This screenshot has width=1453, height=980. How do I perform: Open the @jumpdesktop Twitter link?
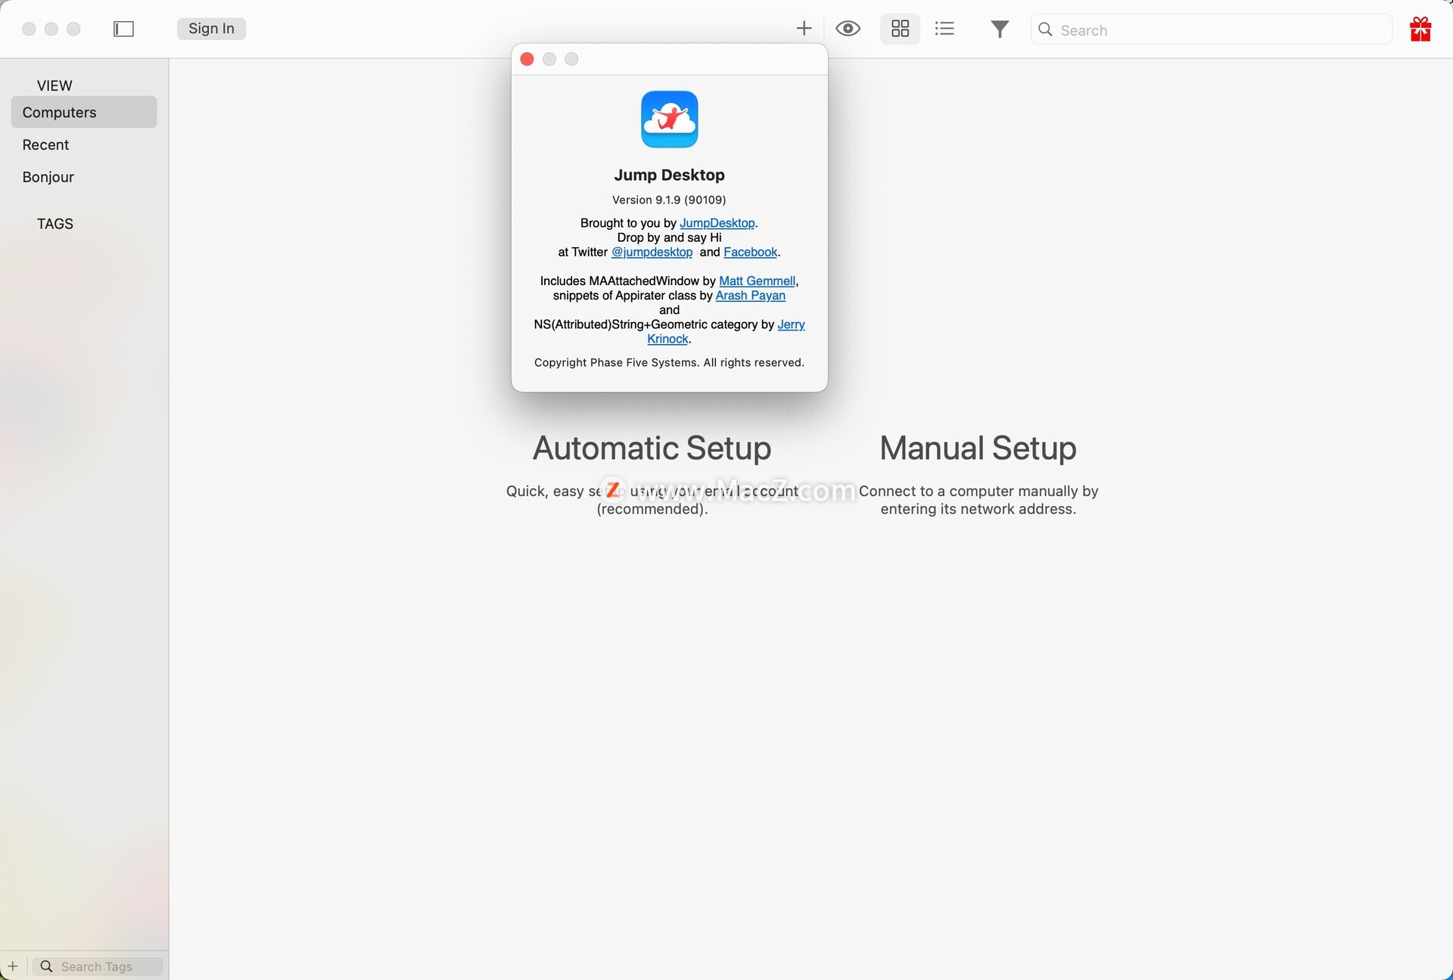(x=652, y=252)
